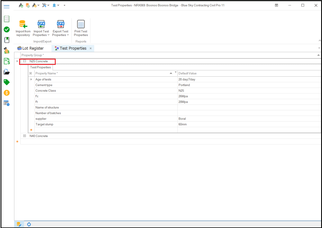Click the list settings gear sidebar icon
Viewport: 322px width, 228px height.
tap(7, 103)
